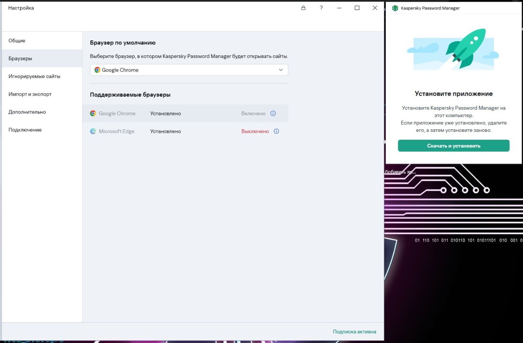This screenshot has width=523, height=343.
Task: Expand the default browser dropdown
Action: point(189,70)
